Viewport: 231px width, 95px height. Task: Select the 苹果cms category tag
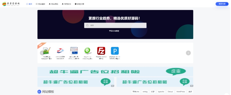click(136, 92)
